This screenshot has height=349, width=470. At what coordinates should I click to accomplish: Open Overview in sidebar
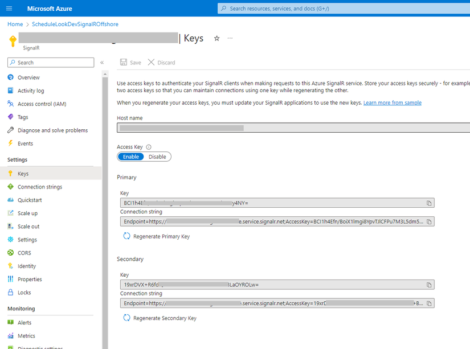pyautogui.click(x=28, y=77)
